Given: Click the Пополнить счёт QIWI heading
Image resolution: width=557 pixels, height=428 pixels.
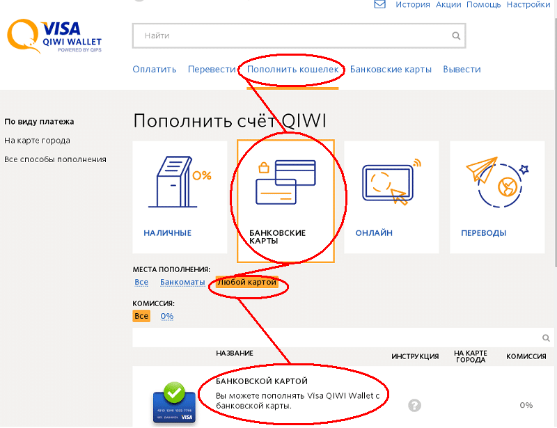Looking at the screenshot, I should [x=230, y=121].
